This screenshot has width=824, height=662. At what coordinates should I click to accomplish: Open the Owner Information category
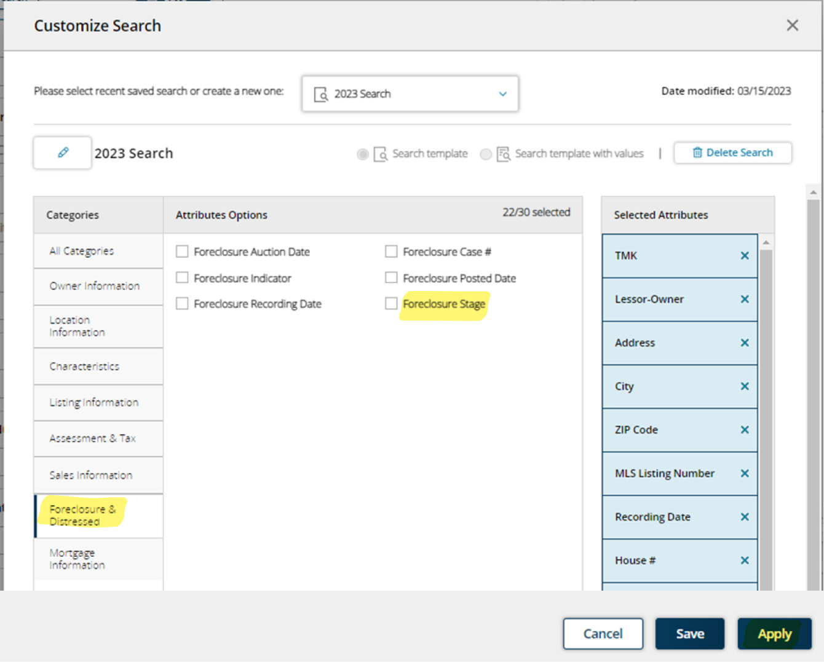tap(94, 285)
